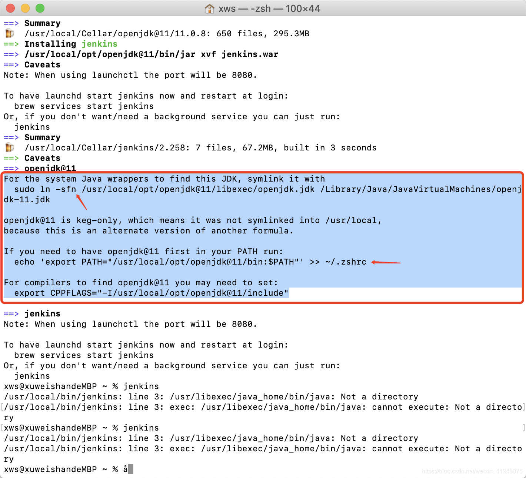Click the line 'openjdk@11 is keg-only'

[193, 220]
